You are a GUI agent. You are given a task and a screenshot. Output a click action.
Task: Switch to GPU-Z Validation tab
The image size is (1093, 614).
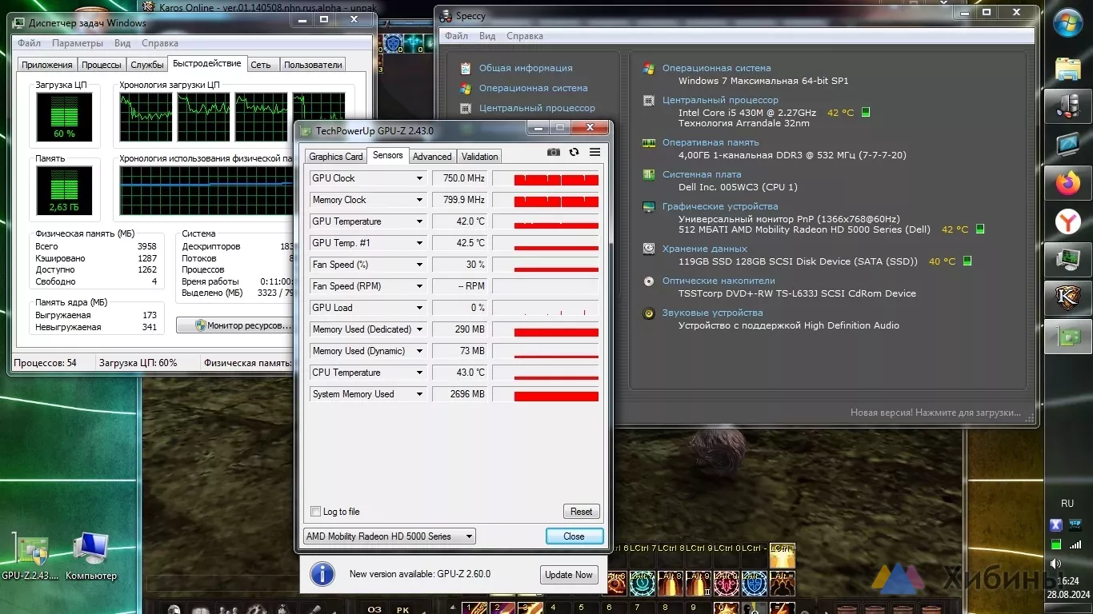point(480,157)
